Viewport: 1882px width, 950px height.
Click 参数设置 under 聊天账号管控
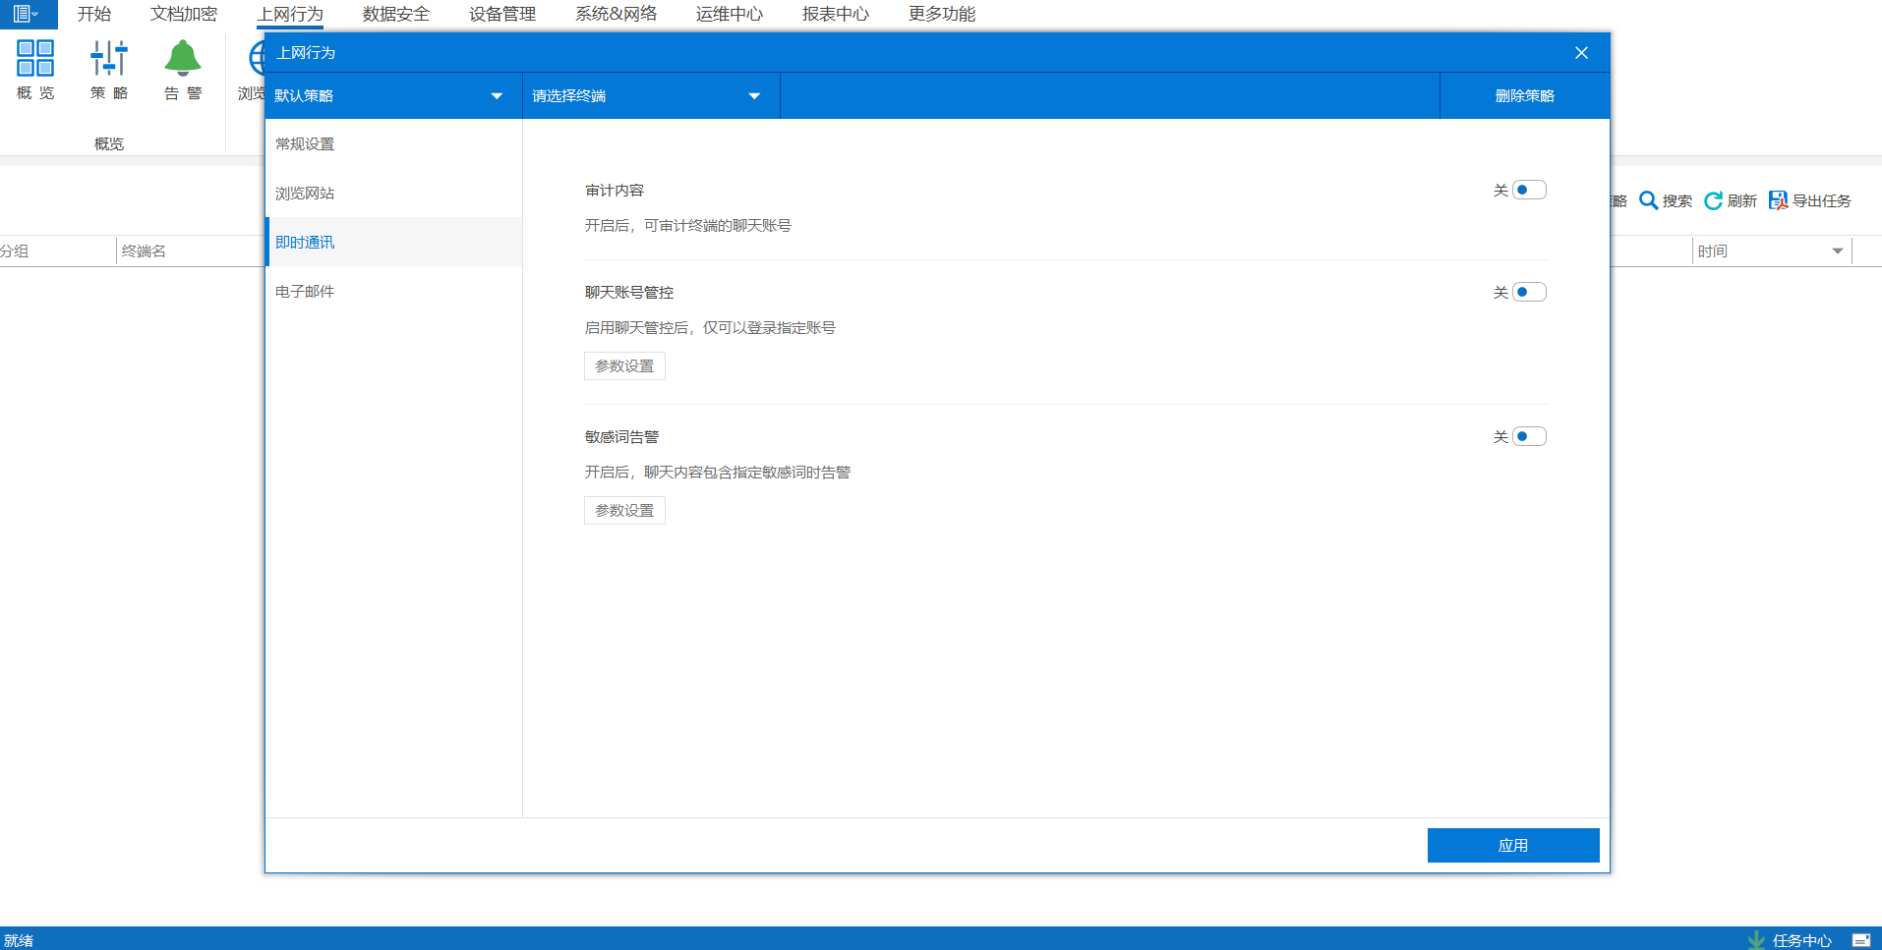pyautogui.click(x=623, y=365)
